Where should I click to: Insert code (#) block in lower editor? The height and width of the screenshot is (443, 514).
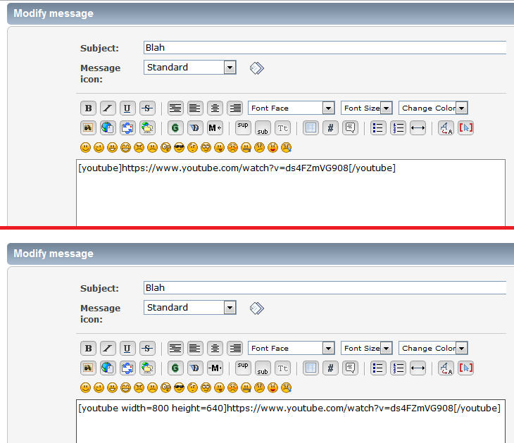pos(330,368)
